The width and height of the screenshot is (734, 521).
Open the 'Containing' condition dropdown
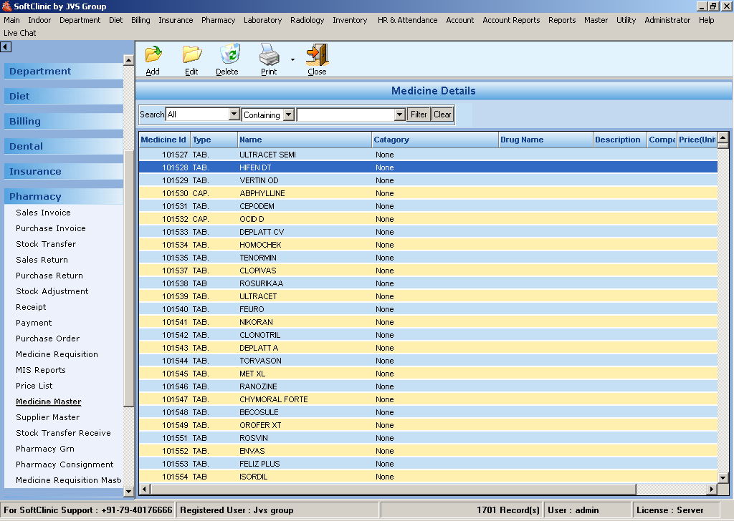[x=288, y=115]
